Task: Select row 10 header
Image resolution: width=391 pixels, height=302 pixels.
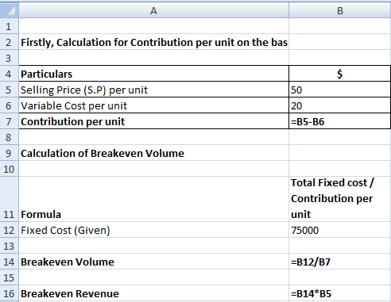Action: pos(10,169)
